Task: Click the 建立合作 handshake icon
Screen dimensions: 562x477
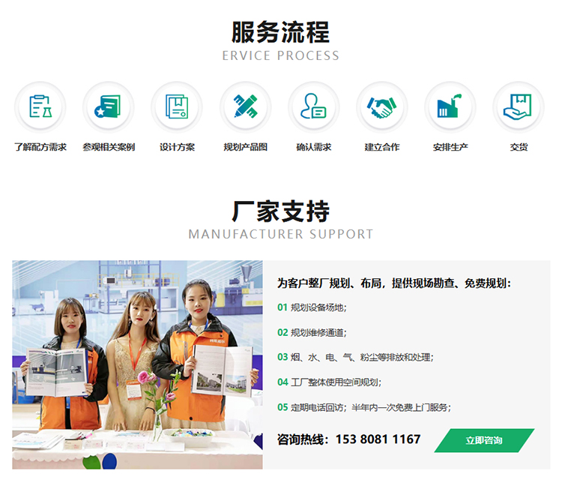Action: pyautogui.click(x=381, y=106)
